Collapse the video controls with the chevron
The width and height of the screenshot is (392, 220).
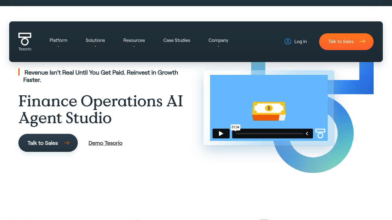(x=307, y=134)
